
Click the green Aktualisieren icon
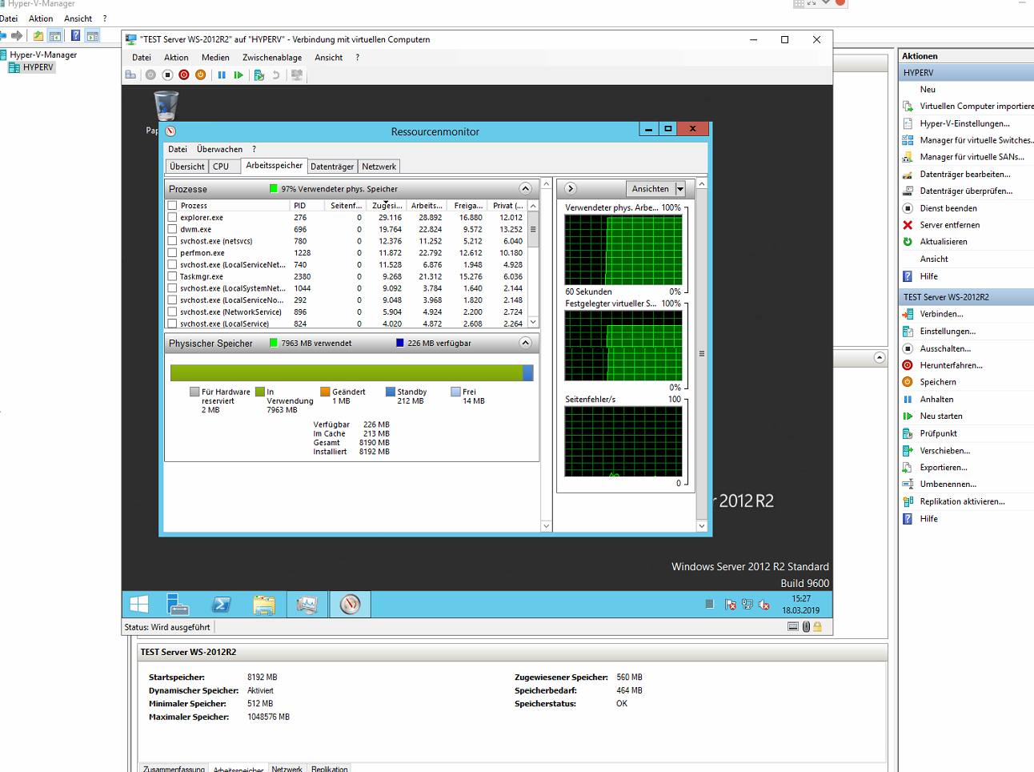pos(908,242)
